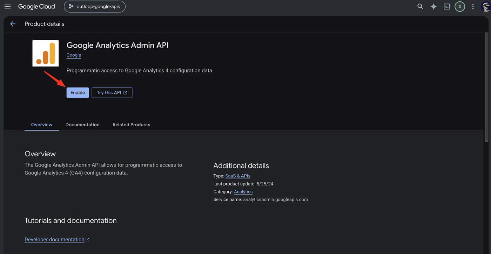This screenshot has height=254, width=491.
Task: Open the user account avatar
Action: tap(486, 7)
